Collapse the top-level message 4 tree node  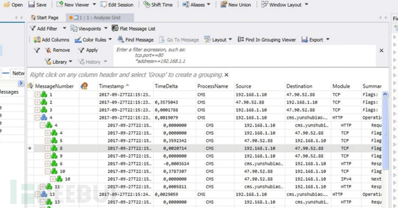pyautogui.click(x=37, y=118)
